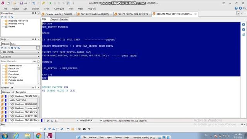Image resolution: width=247 pixels, height=139 pixels.
Task: Click the Preferences sliders toolbar icon
Action: pos(69,3)
